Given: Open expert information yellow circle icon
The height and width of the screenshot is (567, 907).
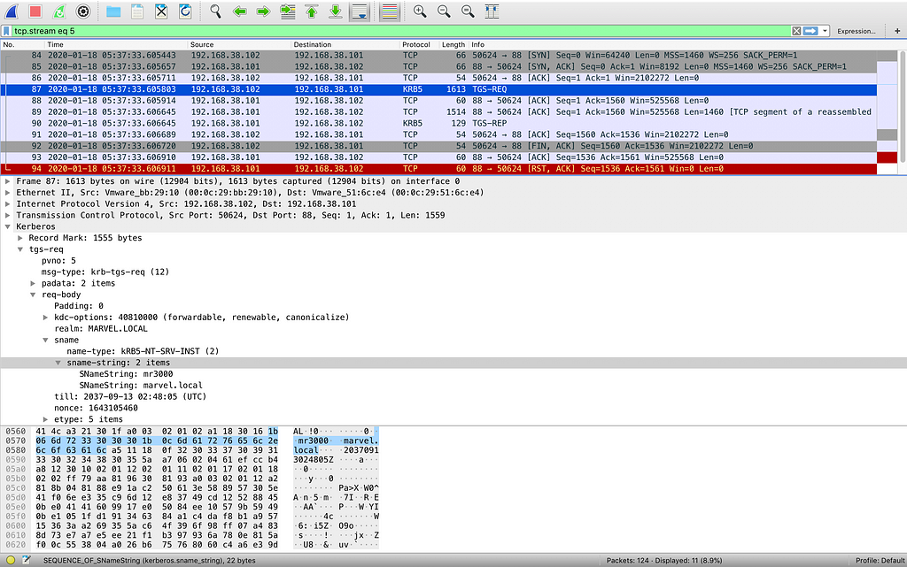Looking at the screenshot, I should tap(11, 560).
